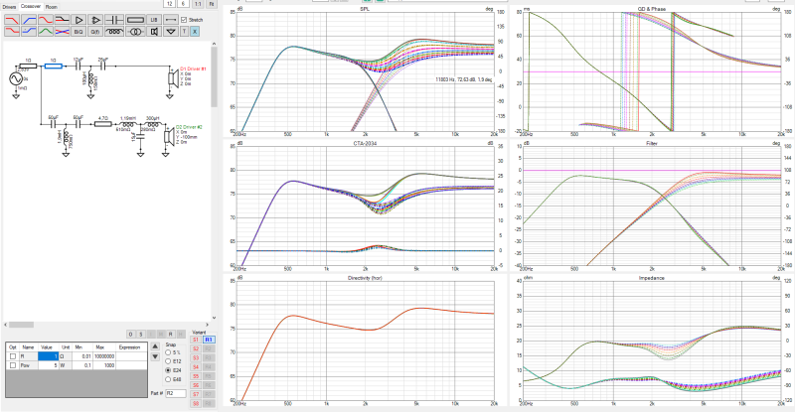The width and height of the screenshot is (795, 412).
Task: Select the 5 % snap option
Action: pos(168,352)
